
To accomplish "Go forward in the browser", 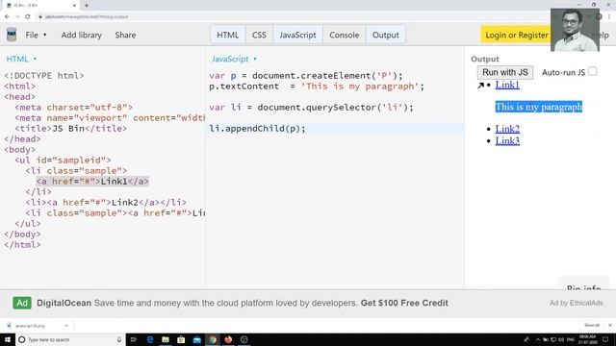I will pyautogui.click(x=17, y=17).
